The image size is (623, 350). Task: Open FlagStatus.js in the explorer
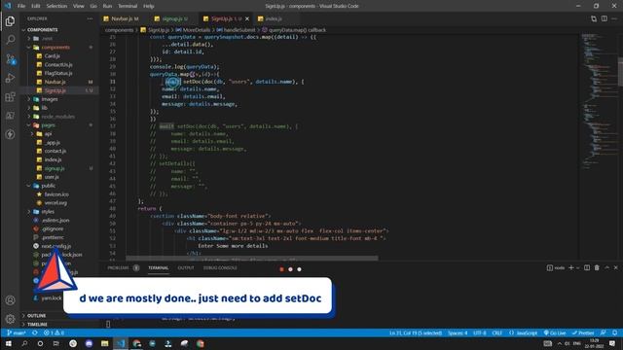[58, 74]
